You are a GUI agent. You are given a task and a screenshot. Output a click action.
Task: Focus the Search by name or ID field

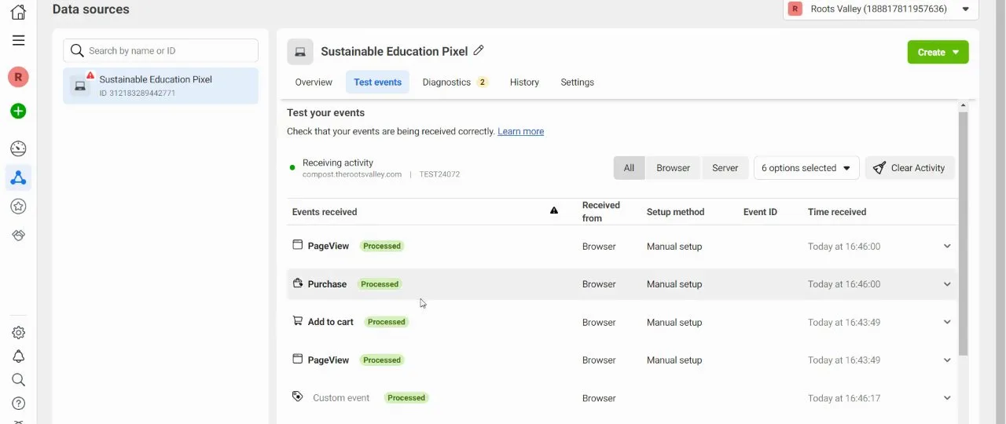tap(160, 50)
